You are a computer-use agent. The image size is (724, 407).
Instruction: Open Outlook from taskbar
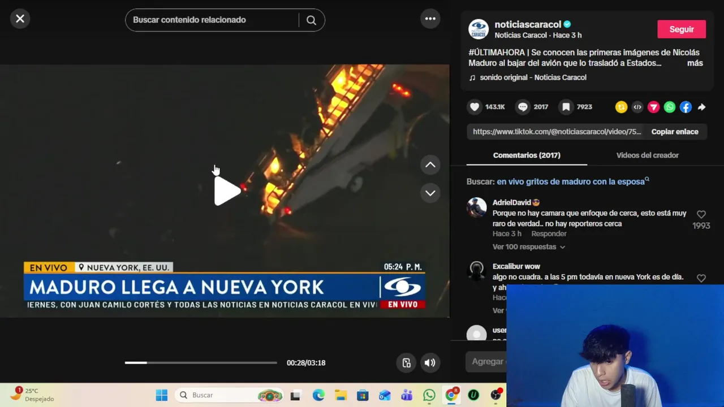click(x=385, y=395)
